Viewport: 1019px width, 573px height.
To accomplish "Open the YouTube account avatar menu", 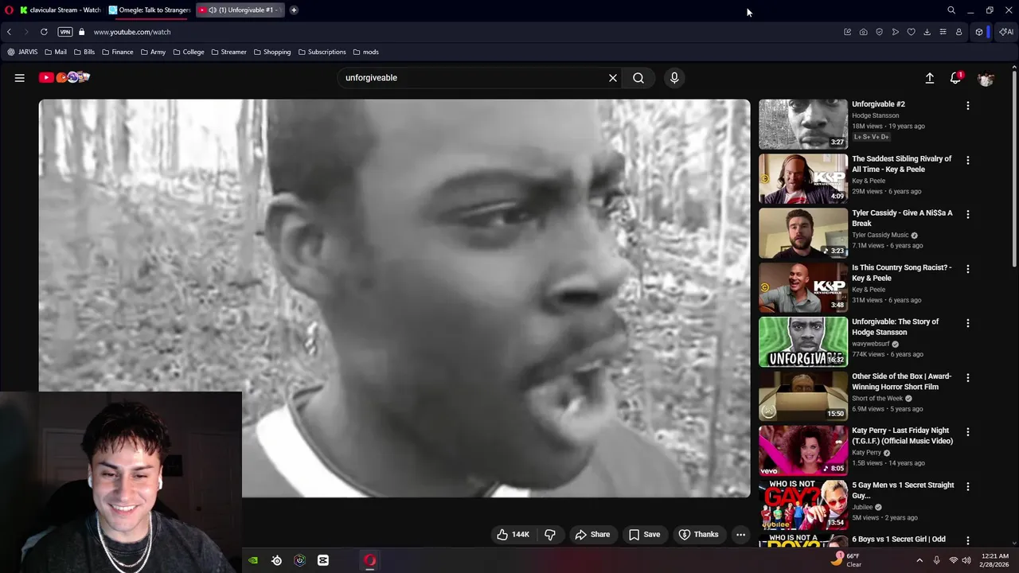I will (986, 79).
